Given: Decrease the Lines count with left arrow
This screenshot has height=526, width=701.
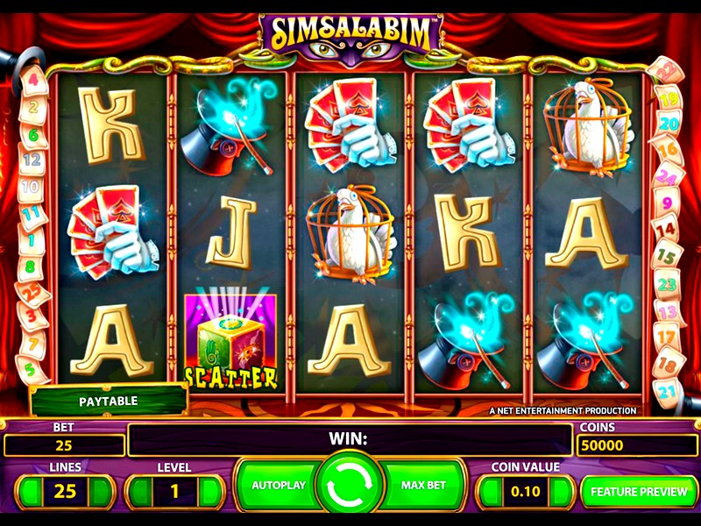Looking at the screenshot, I should click(x=32, y=491).
